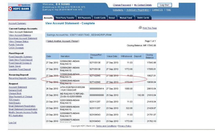Click the savings account number bar
The width and height of the screenshot is (215, 134).
tap(101, 35)
